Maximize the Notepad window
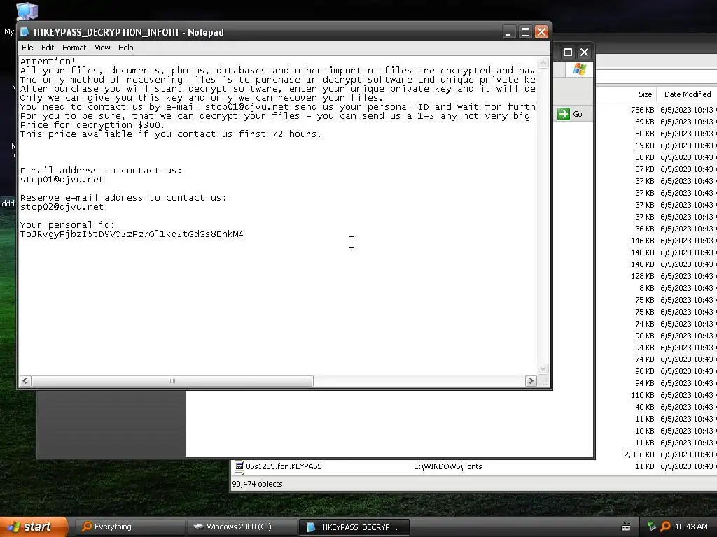 click(x=525, y=32)
